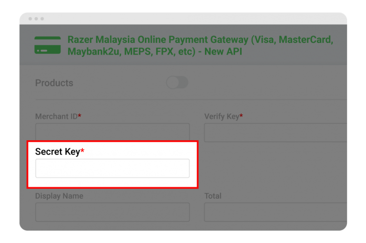Click the middle window control dot
Screen dimensions: 366x243
click(x=36, y=19)
